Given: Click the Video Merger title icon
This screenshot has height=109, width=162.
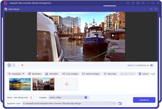Looking at the screenshot, I should click(x=6, y=9).
